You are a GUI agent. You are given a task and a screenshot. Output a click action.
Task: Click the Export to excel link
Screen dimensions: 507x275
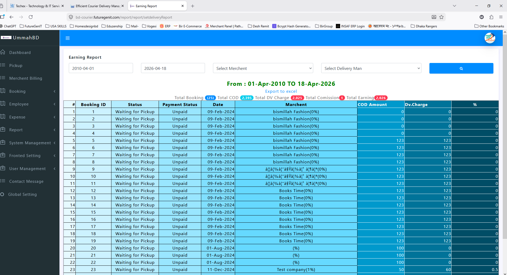pyautogui.click(x=281, y=91)
